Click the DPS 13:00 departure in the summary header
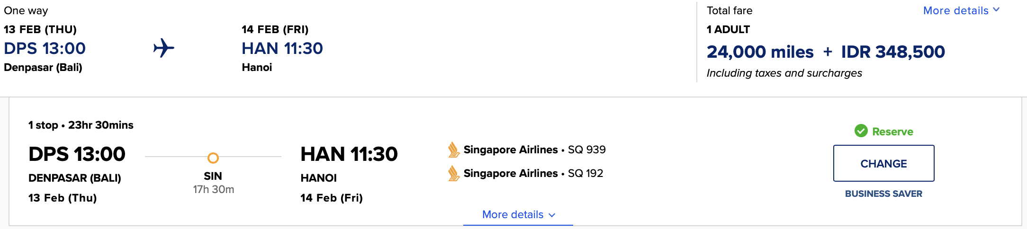This screenshot has height=229, width=1027. [x=45, y=48]
